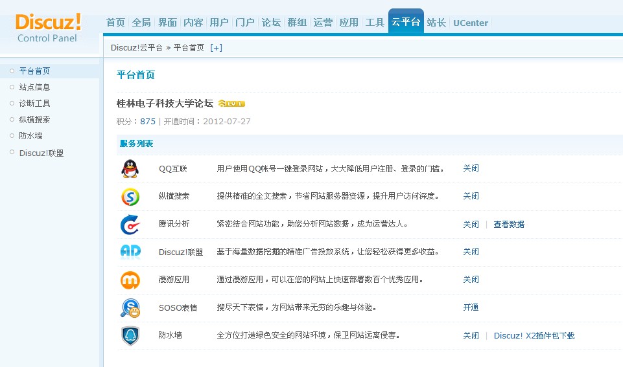Close the QQ互联 service via 关闭
This screenshot has width=623, height=367.
click(471, 168)
